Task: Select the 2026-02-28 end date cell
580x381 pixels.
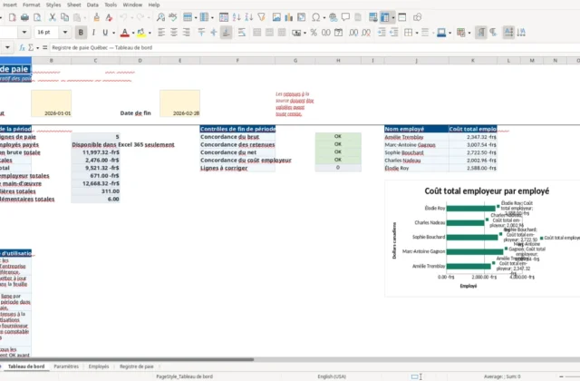Action: pos(179,103)
